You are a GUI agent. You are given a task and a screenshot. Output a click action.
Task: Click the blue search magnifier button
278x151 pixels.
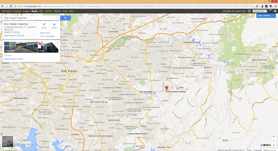(65, 18)
